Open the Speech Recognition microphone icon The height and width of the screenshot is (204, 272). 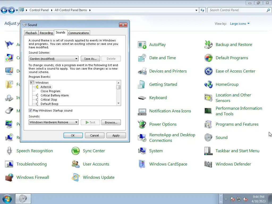(x=9, y=151)
